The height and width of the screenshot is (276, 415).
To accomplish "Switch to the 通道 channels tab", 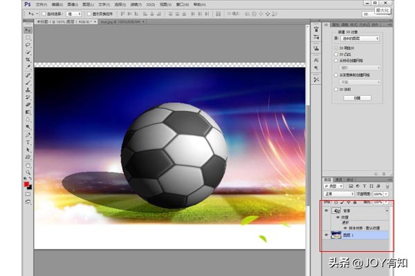I will coord(339,179).
